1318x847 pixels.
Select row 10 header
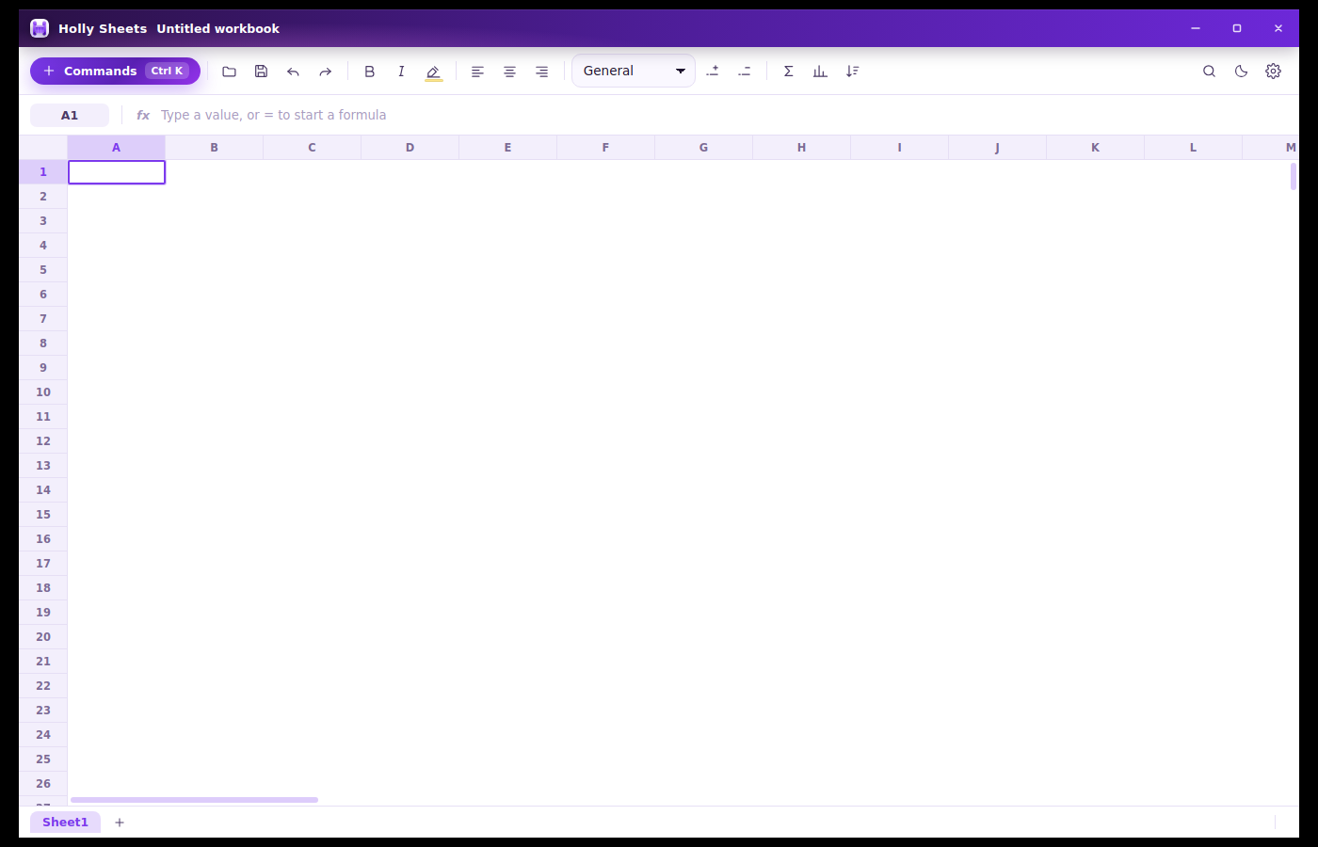point(43,392)
